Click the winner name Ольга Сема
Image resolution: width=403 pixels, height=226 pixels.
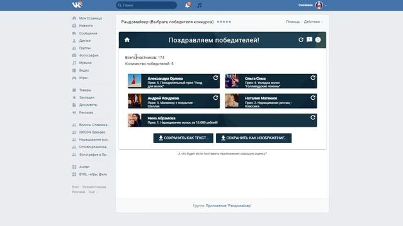pos(255,78)
